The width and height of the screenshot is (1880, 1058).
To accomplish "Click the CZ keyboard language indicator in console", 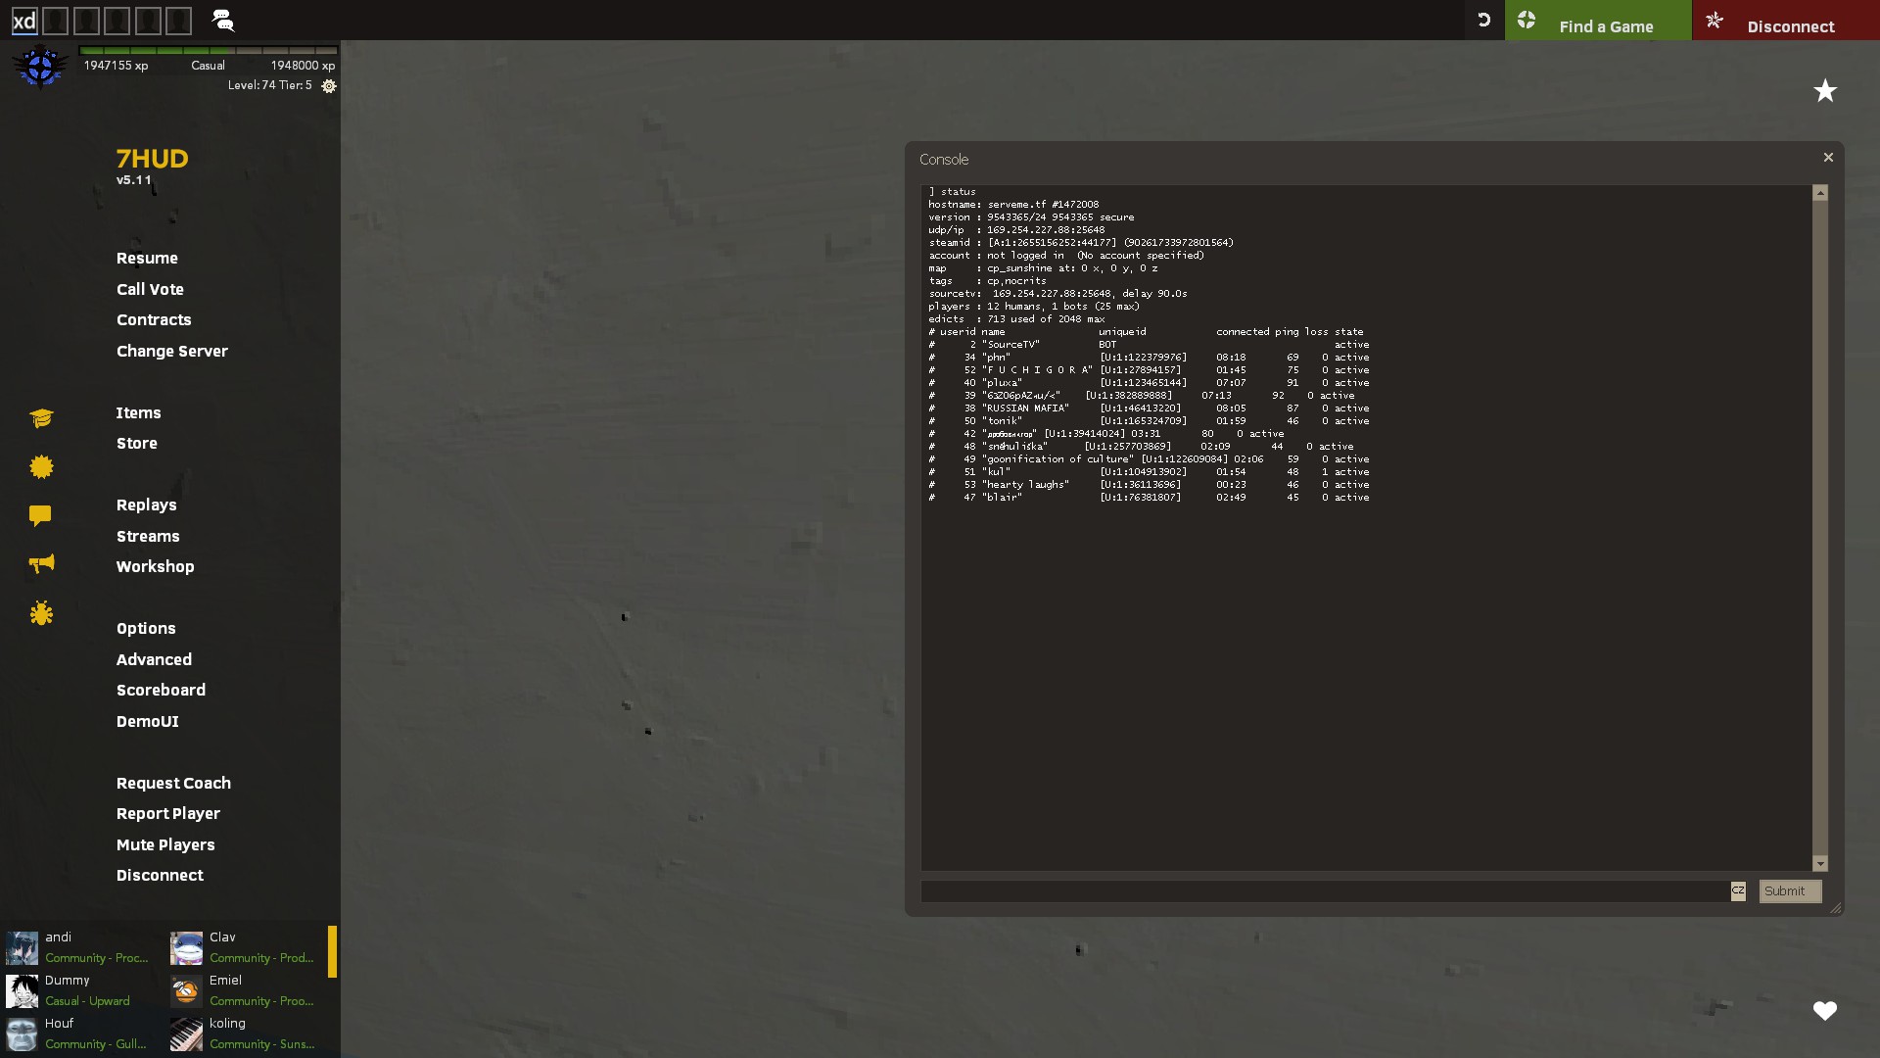I will pyautogui.click(x=1738, y=890).
